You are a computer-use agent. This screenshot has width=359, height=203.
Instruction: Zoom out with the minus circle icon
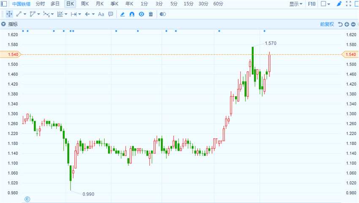[x=353, y=24]
